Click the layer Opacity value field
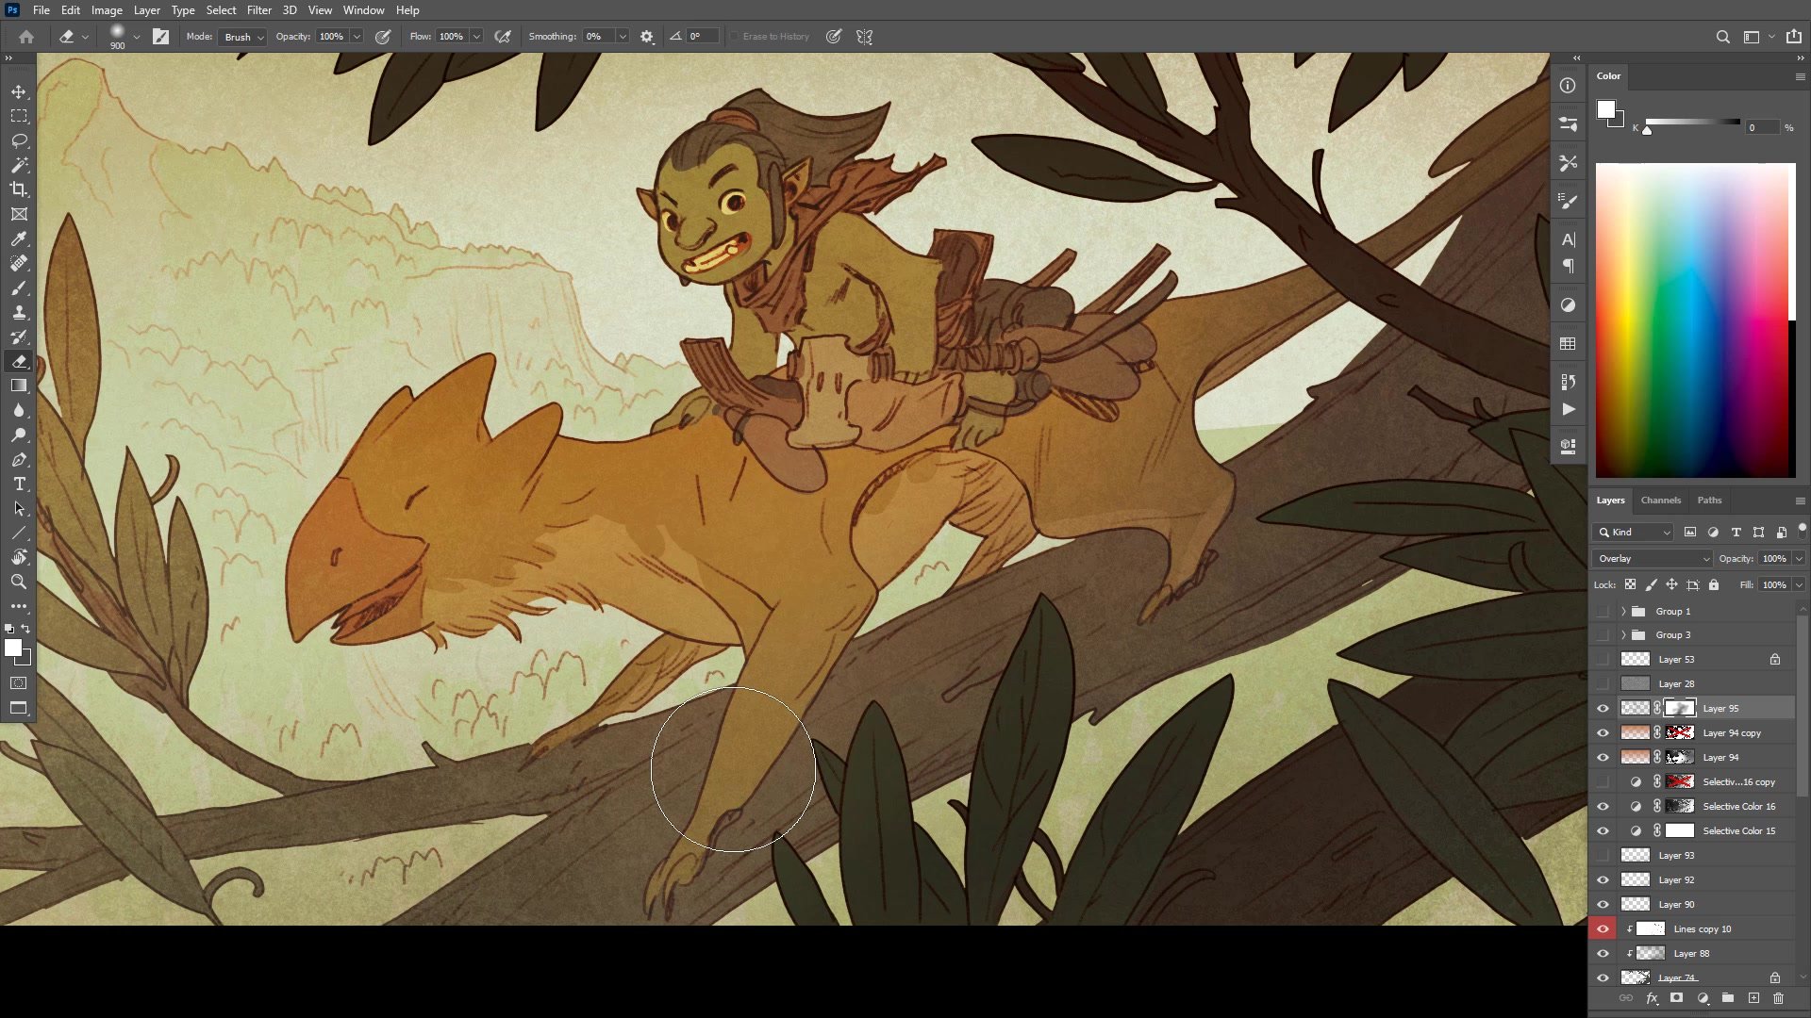 pos(1774,559)
